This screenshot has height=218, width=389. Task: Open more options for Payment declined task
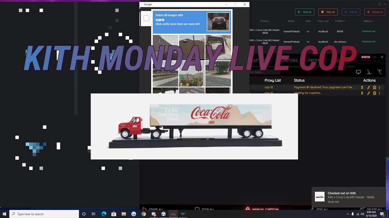pyautogui.click(x=379, y=88)
